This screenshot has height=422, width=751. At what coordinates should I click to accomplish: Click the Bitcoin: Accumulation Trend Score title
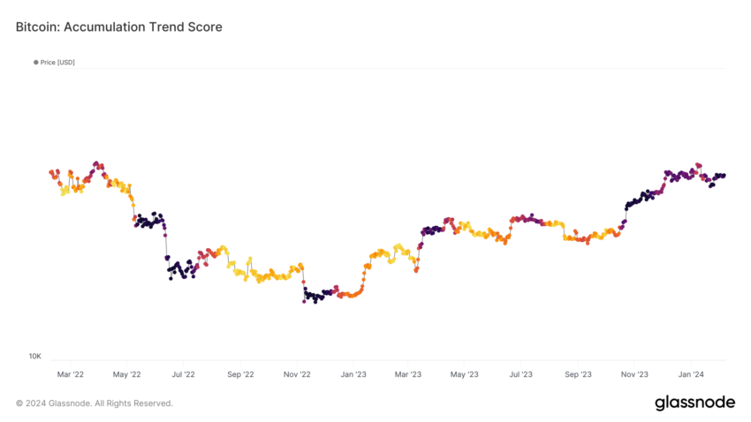click(119, 27)
